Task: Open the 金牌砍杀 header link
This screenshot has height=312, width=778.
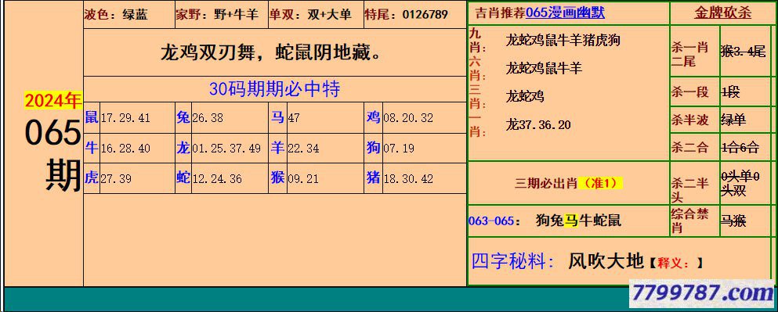Action: [722, 13]
